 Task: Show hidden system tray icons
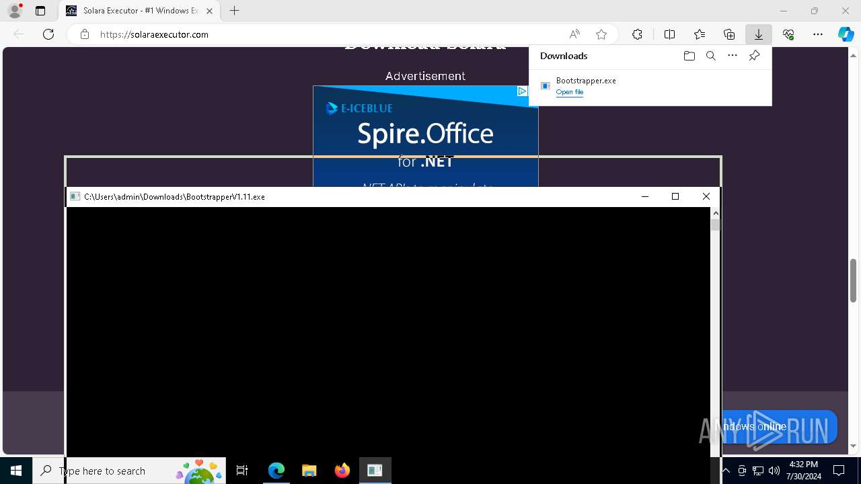click(x=725, y=471)
